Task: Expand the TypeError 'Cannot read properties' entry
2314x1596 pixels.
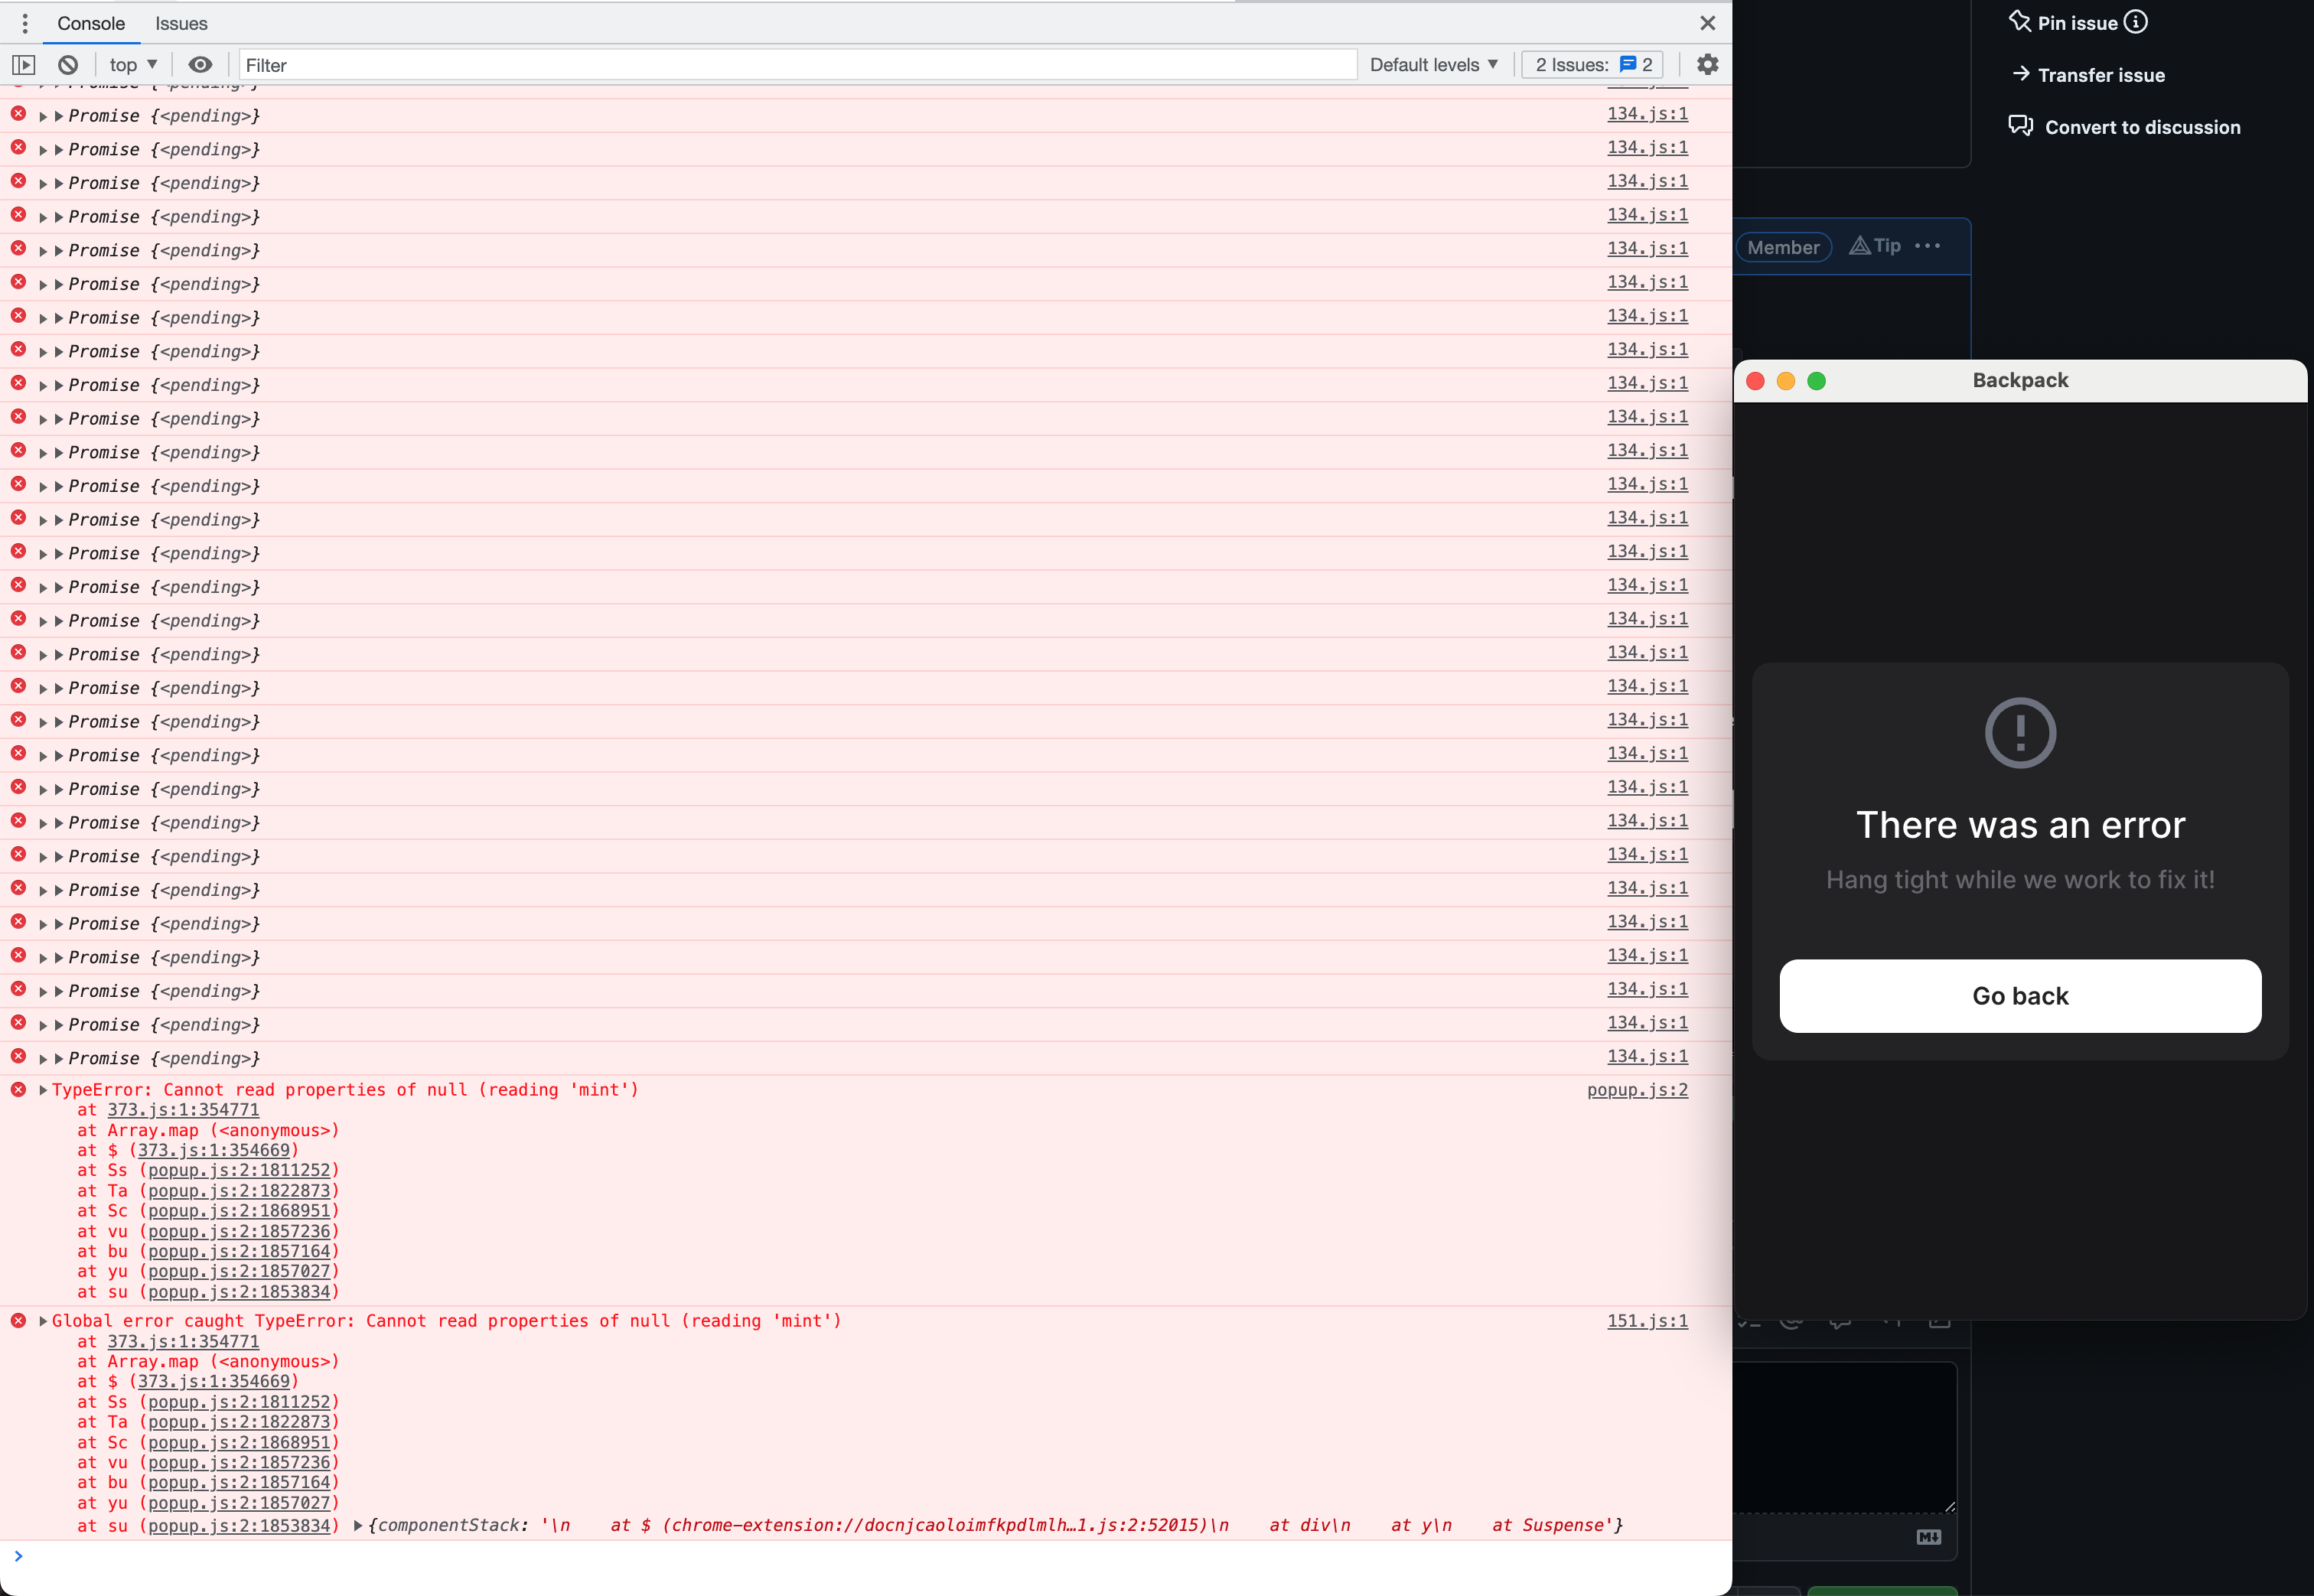Action: click(x=41, y=1090)
